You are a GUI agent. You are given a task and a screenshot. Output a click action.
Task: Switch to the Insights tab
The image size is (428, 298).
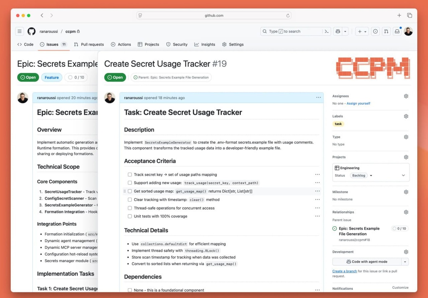tap(205, 44)
